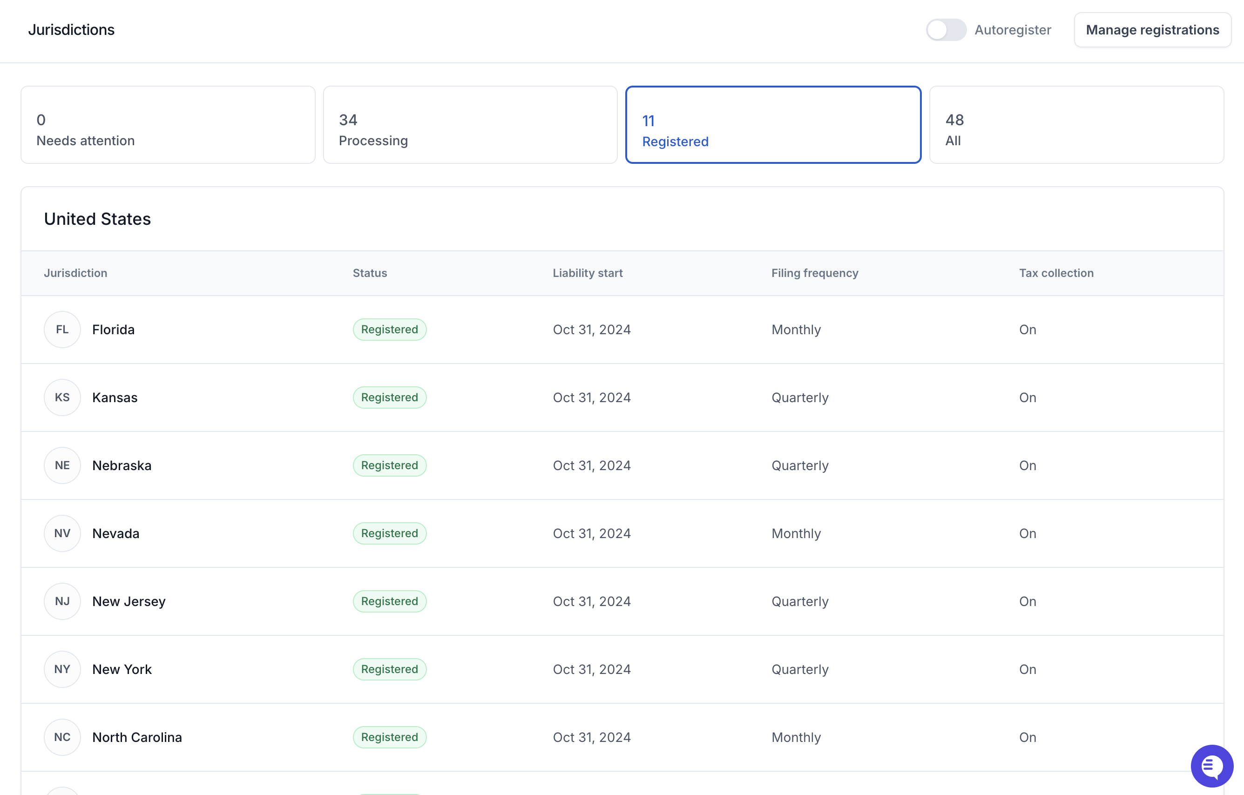
Task: Open the Kansas jurisdiction row
Action: [622, 397]
